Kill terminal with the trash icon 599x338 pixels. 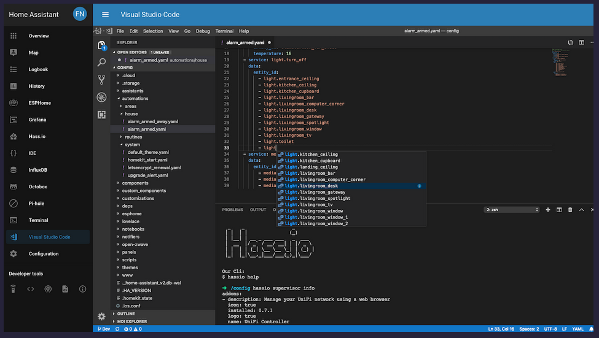(570, 210)
